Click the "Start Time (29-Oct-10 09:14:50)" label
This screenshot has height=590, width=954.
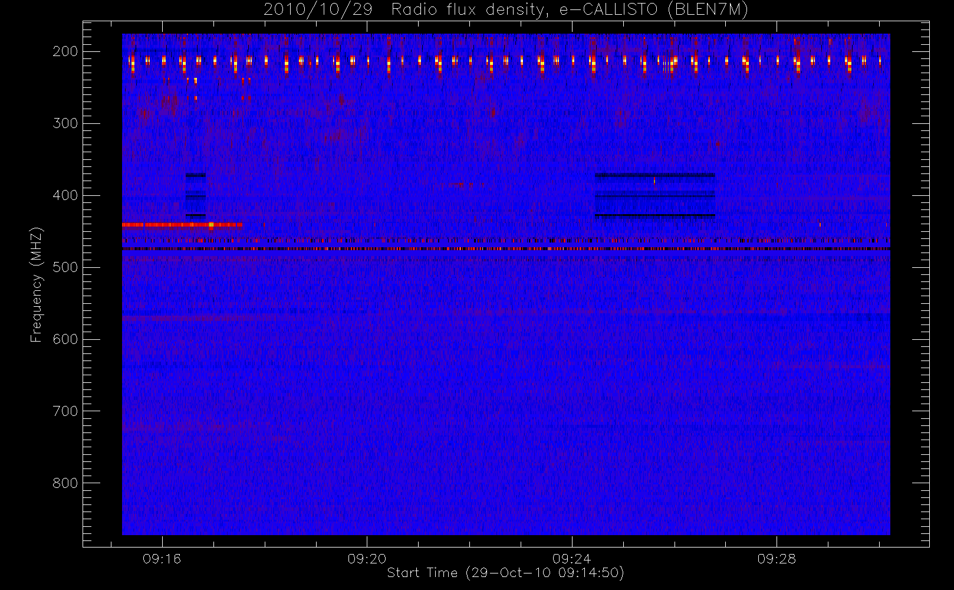coord(505,573)
